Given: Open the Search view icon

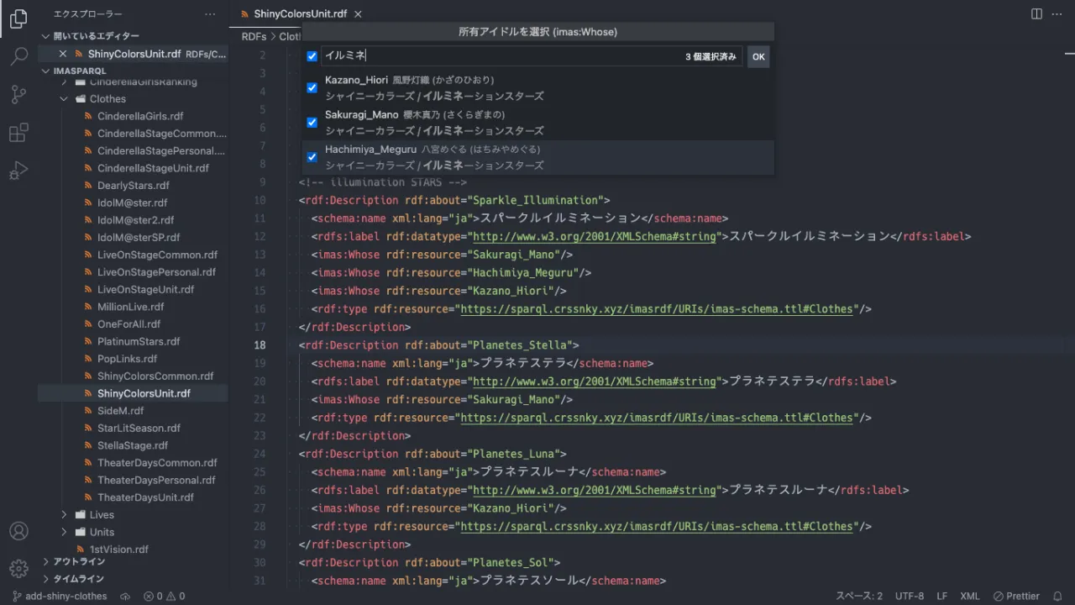Looking at the screenshot, I should (x=18, y=57).
